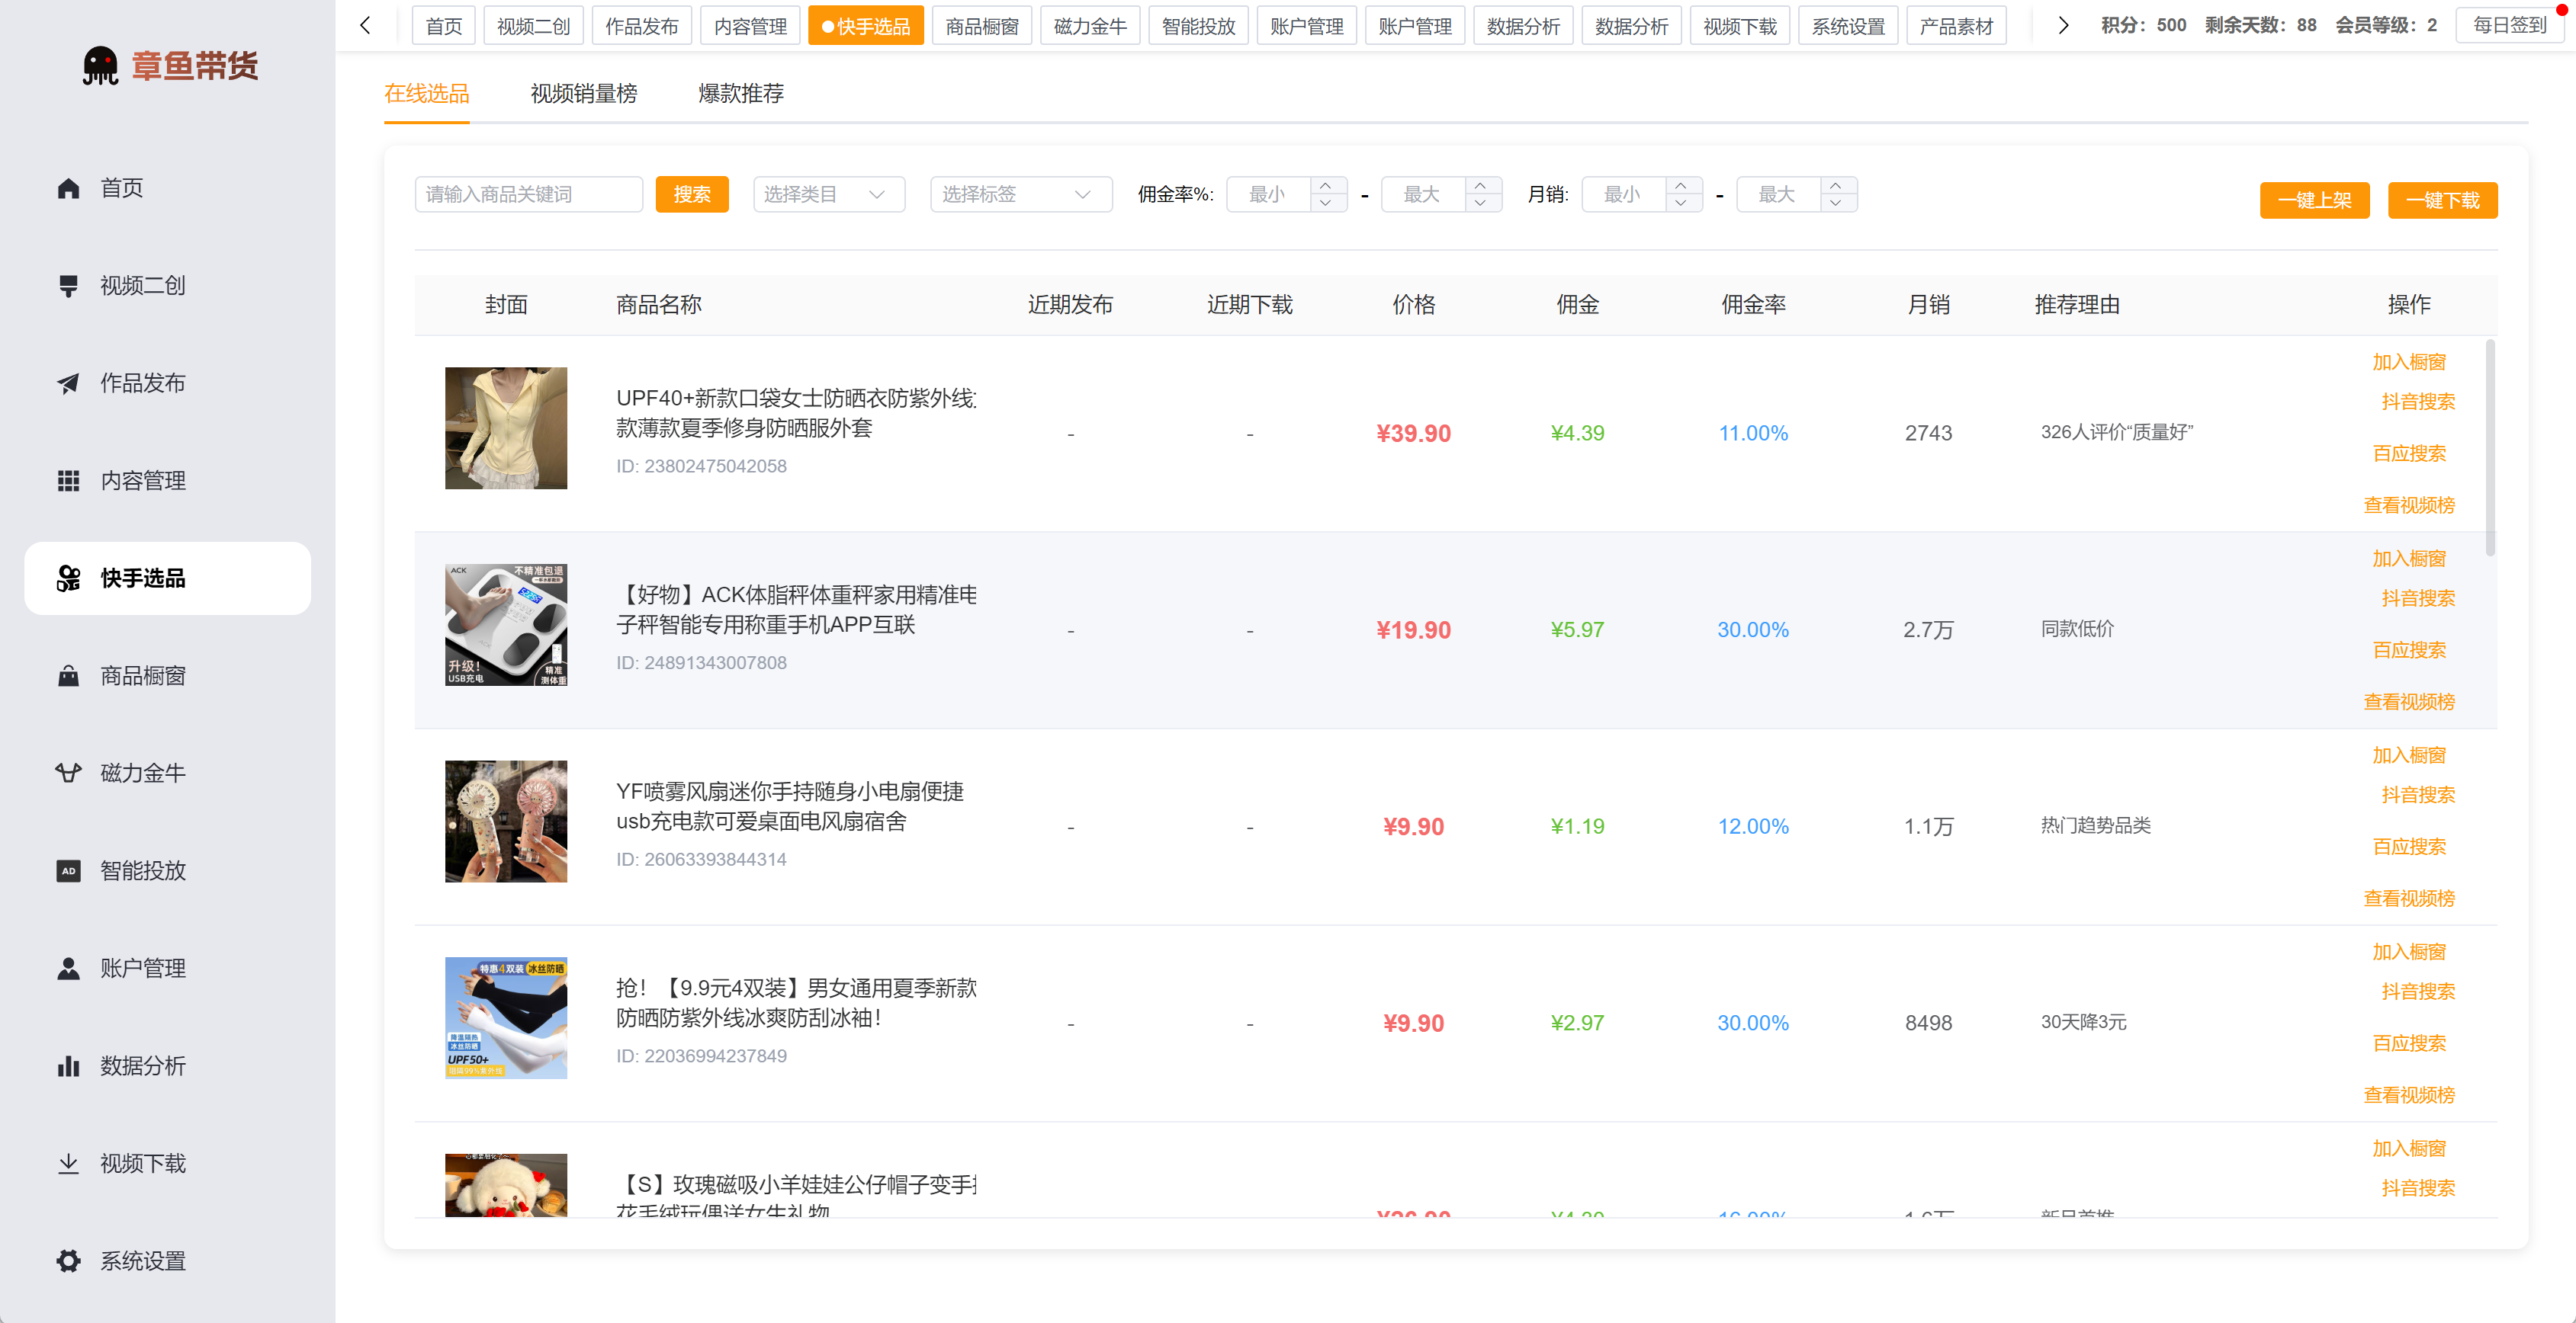Viewport: 2576px width, 1323px height.
Task: Click the 视频二创 sidebar icon
Action: point(68,286)
